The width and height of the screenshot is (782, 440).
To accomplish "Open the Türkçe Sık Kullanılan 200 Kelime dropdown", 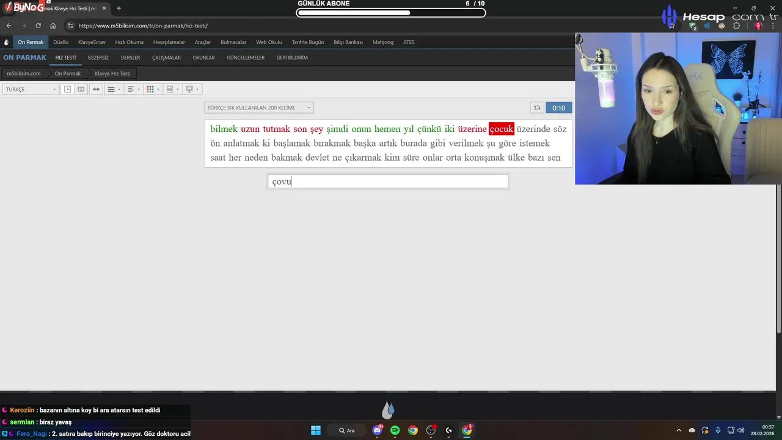I will click(258, 108).
